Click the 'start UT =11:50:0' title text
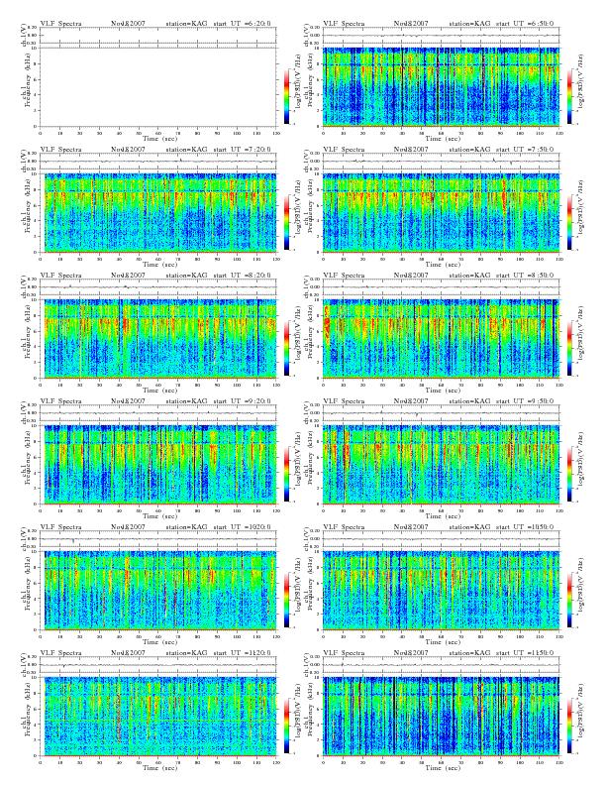Image resolution: width=606 pixels, height=785 pixels. click(525, 653)
